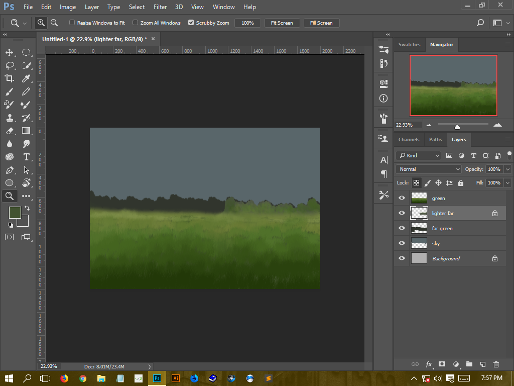Add a layer mask

coord(442,364)
